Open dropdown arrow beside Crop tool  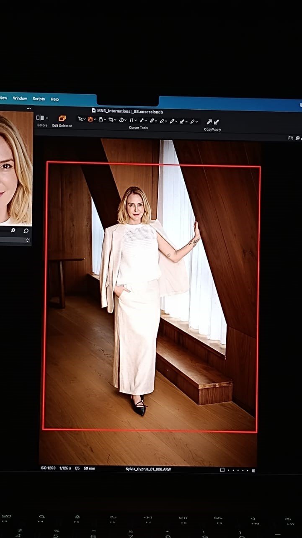click(x=116, y=120)
